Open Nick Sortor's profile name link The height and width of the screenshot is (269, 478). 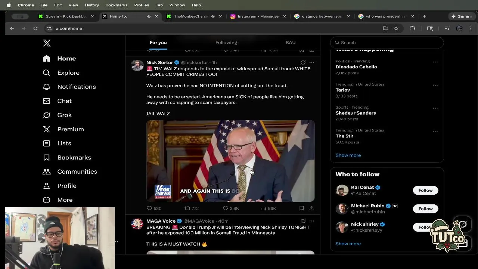pos(159,62)
